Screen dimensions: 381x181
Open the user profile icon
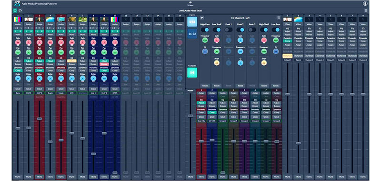365,4
